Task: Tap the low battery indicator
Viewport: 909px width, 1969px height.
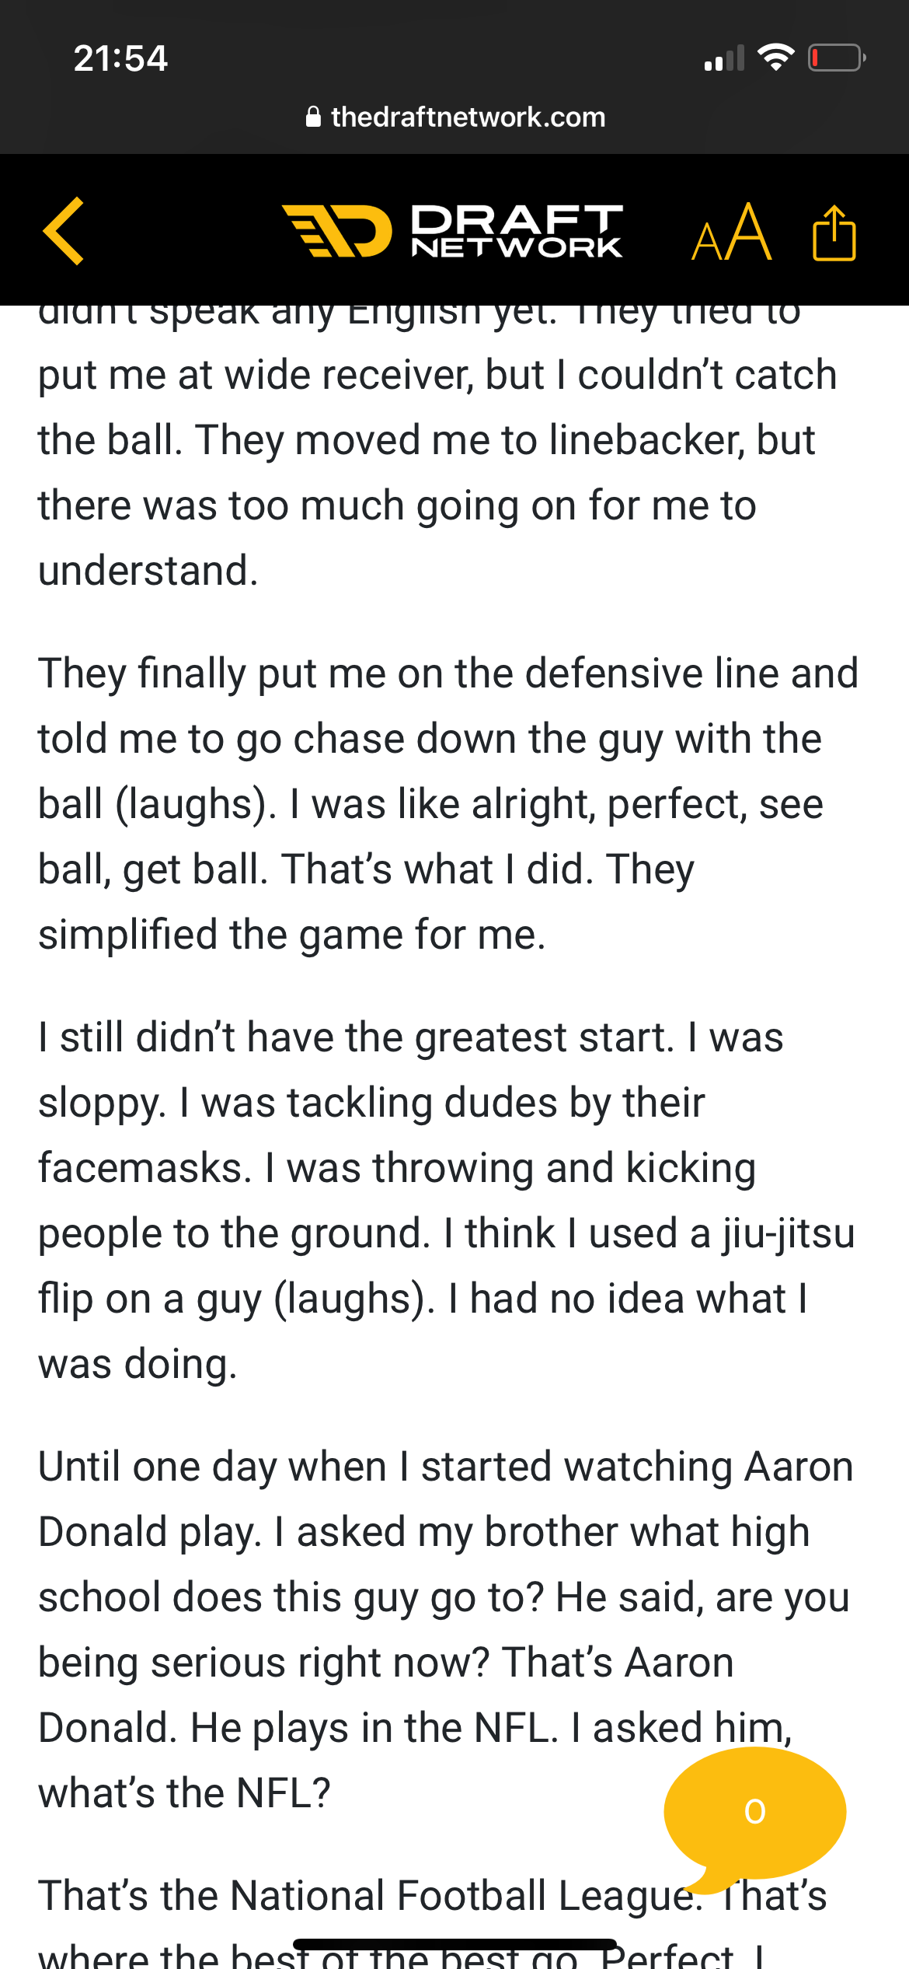Action: [836, 58]
